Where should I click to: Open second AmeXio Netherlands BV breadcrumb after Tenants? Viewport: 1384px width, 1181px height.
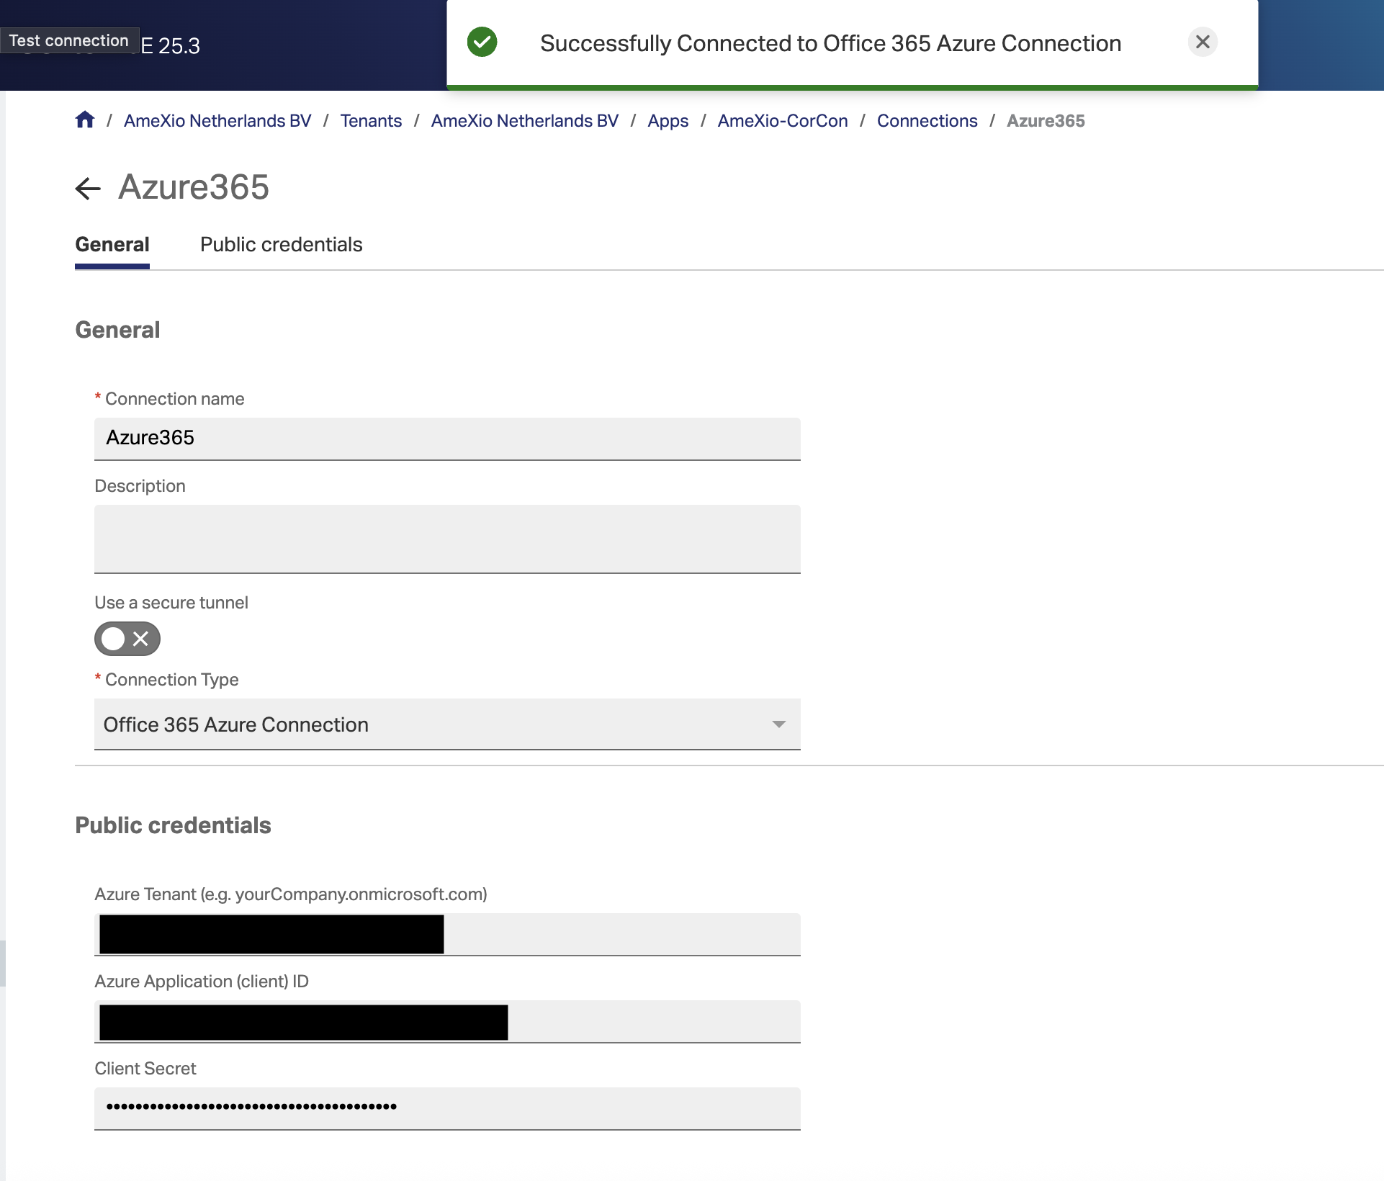(x=525, y=121)
